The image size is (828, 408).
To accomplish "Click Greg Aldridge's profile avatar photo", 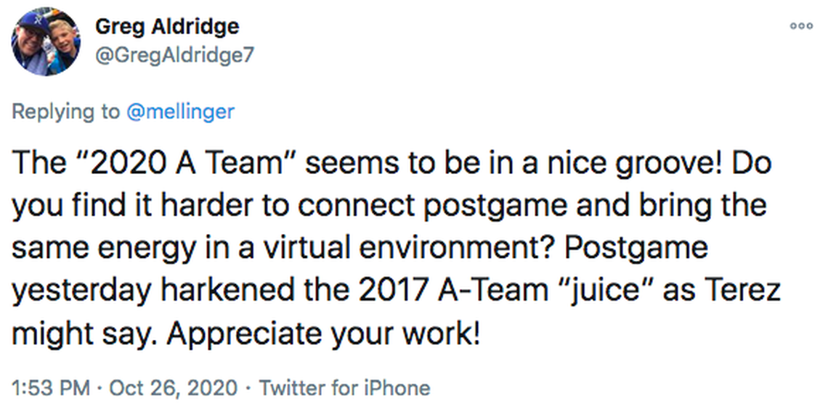I will [x=45, y=42].
